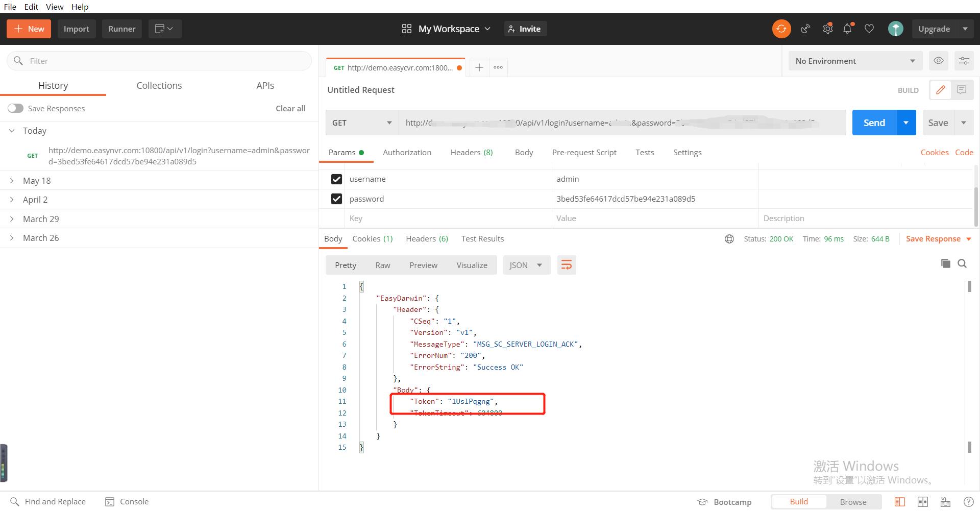Expand the May 18 history group

(x=12, y=181)
